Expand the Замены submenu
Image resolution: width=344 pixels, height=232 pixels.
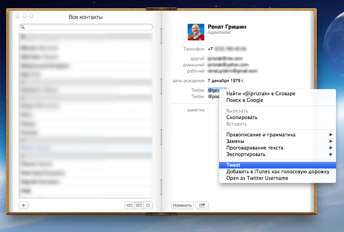(x=277, y=141)
